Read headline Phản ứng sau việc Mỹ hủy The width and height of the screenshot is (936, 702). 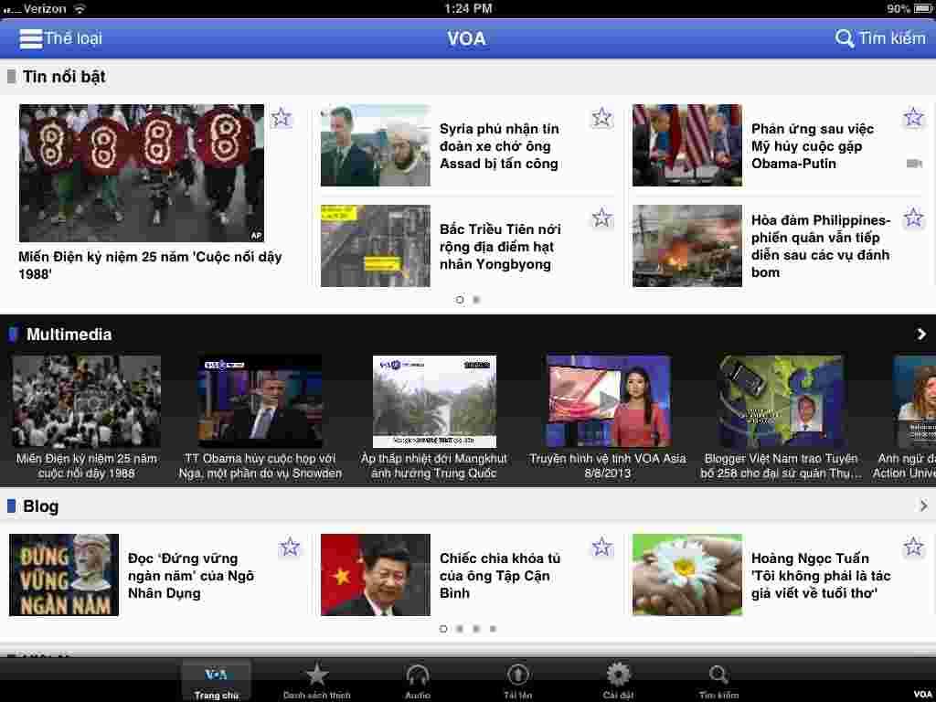813,146
